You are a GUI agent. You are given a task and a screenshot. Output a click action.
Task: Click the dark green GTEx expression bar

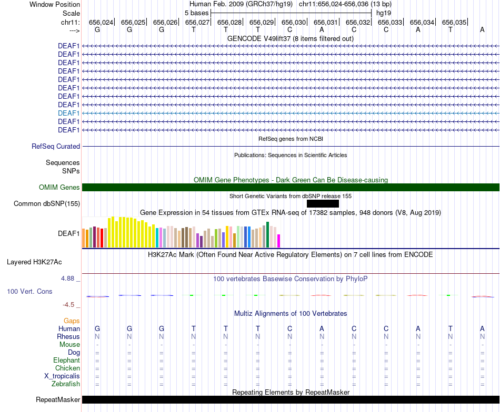coord(268,235)
